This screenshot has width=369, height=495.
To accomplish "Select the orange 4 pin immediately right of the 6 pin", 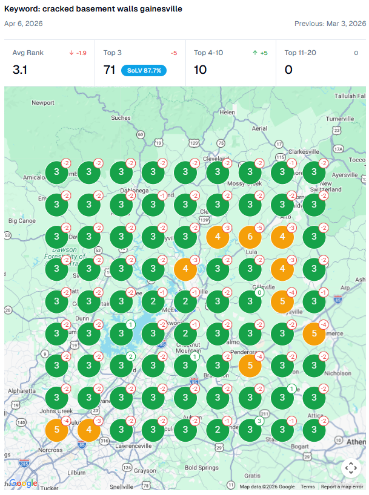I will pyautogui.click(x=282, y=237).
